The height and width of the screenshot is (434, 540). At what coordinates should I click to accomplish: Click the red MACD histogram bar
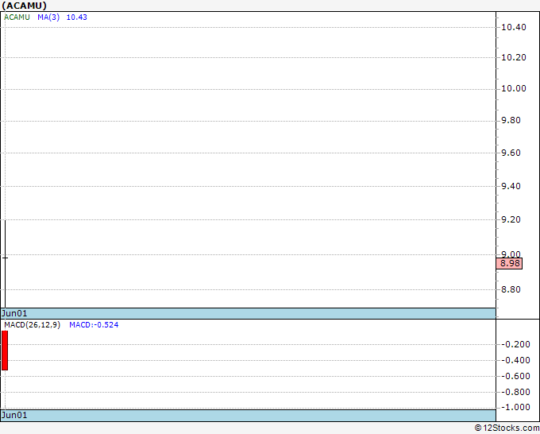(5, 351)
